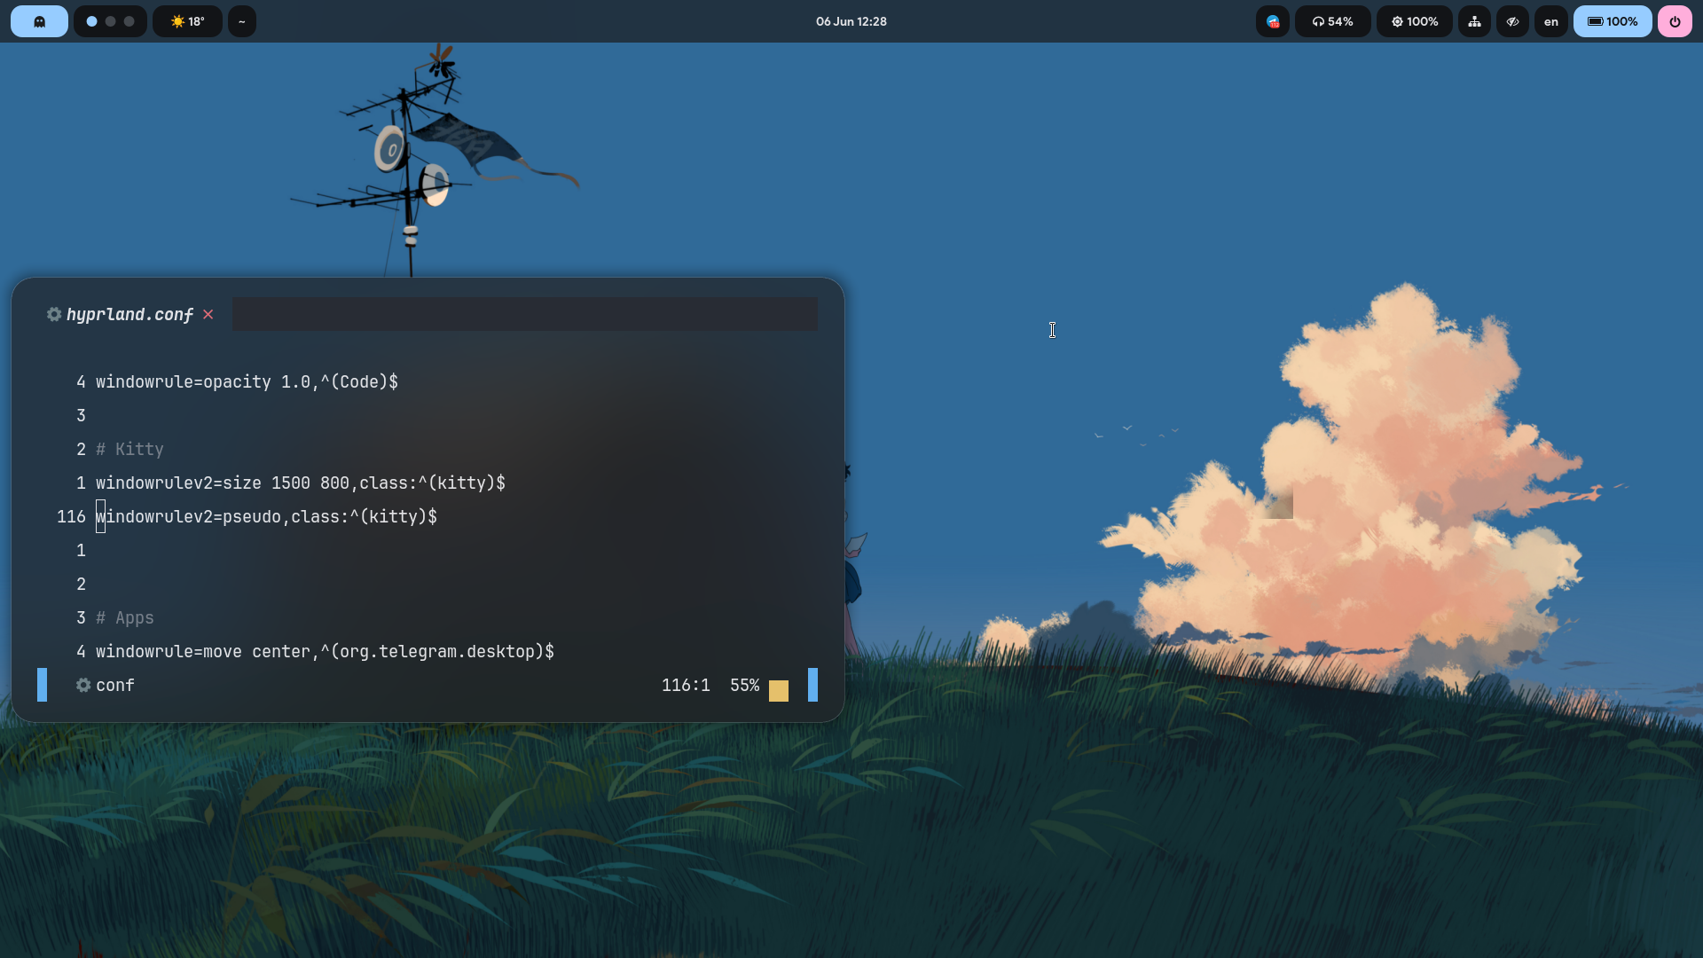This screenshot has height=958, width=1703.
Task: Open the network tree icon in the status bar
Action: (1474, 21)
